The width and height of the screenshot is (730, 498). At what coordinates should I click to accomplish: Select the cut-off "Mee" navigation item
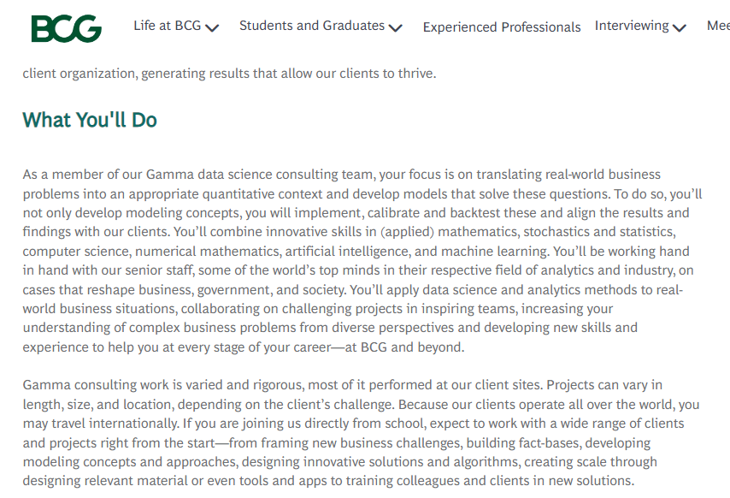718,26
